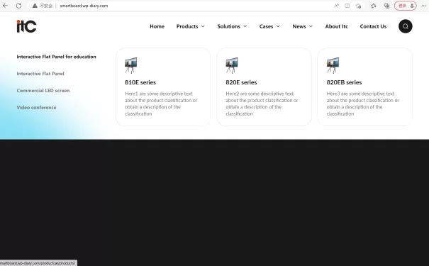Screen dimensions: 429x266
Task: Go to the Home menu item
Action: click(157, 26)
